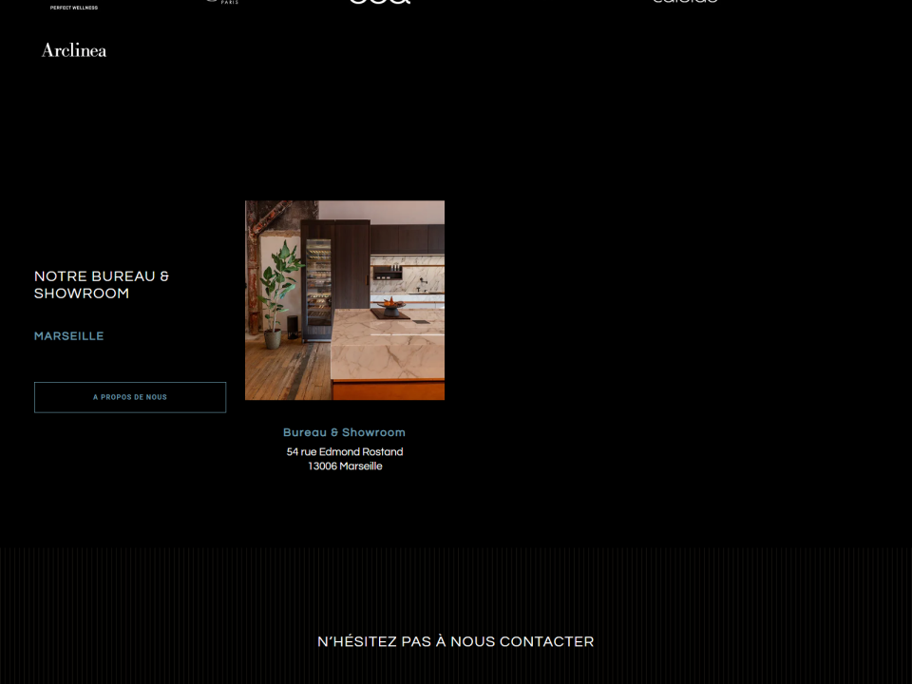Click the potted plant in the showroom photo
912x684 pixels.
278,294
